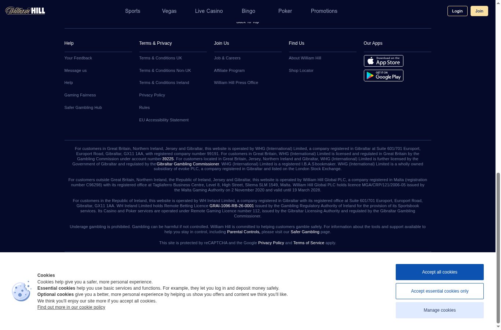Go to William Hill Press Office

coord(236,82)
